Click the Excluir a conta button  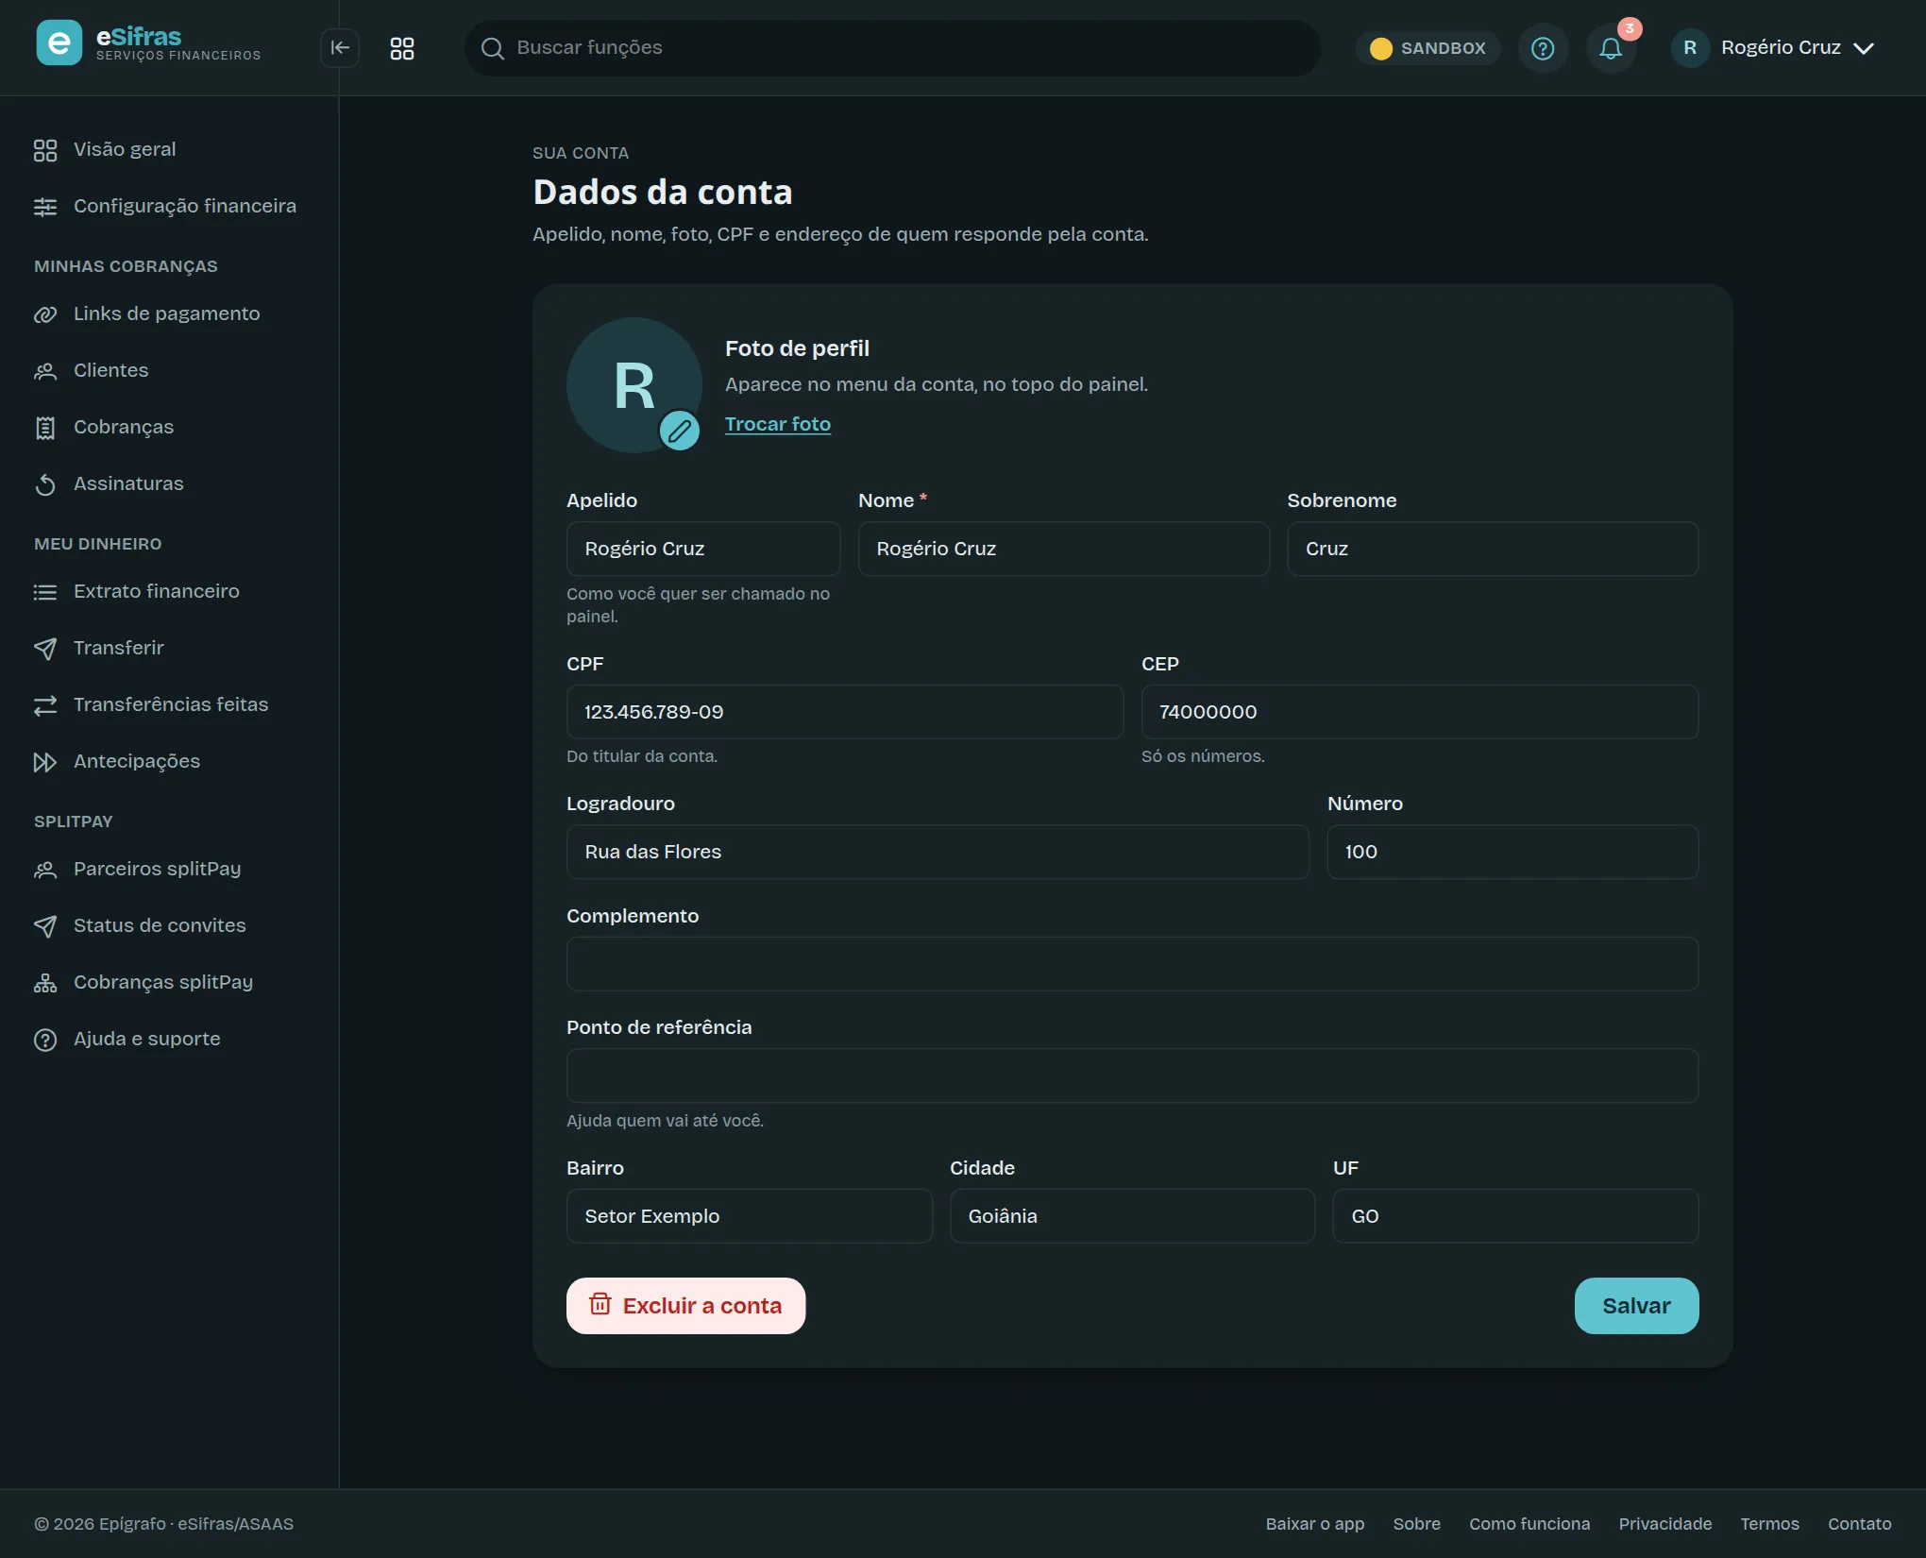tap(686, 1306)
